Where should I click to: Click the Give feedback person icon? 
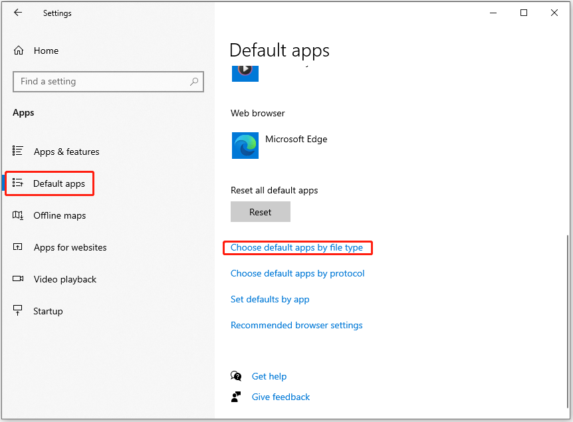coord(236,397)
